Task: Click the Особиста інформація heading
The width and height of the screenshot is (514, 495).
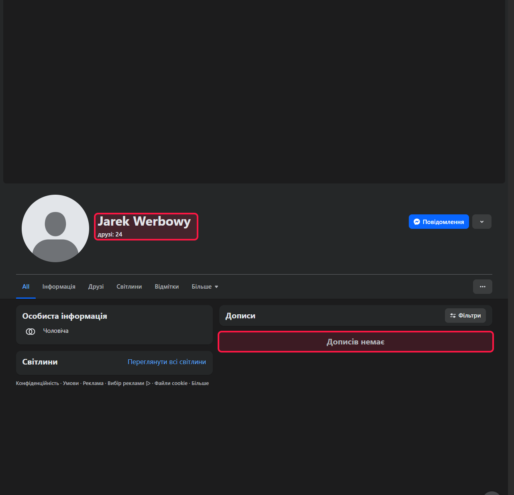Action: click(x=65, y=316)
